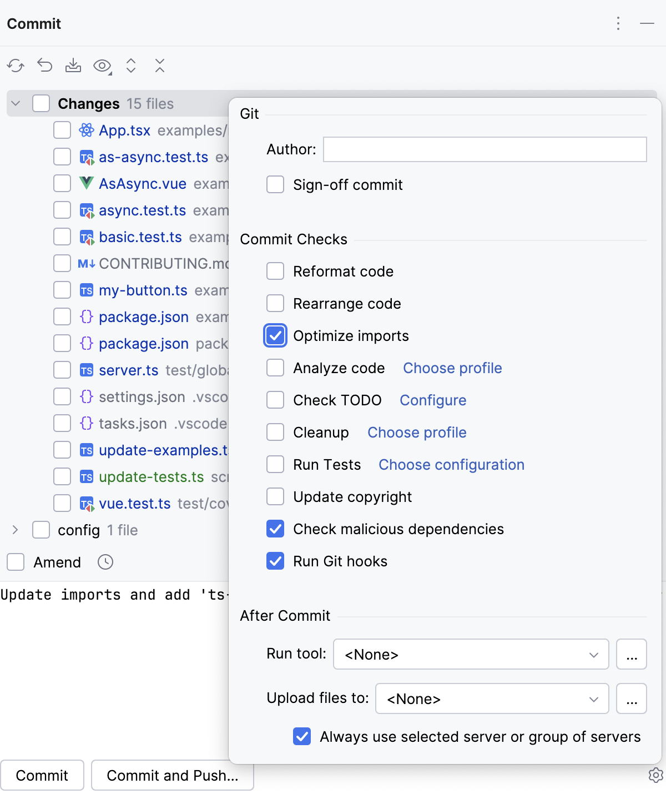Toggle the Amend checkbox
This screenshot has height=794, width=666.
[16, 562]
